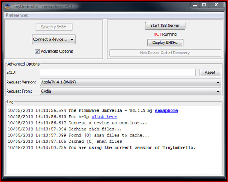Click the 'ECID:' label
228x182 pixels.
point(11,73)
